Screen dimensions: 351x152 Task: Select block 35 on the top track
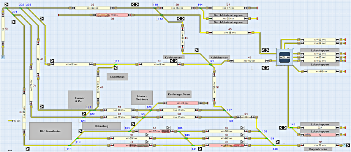pos(93,8)
